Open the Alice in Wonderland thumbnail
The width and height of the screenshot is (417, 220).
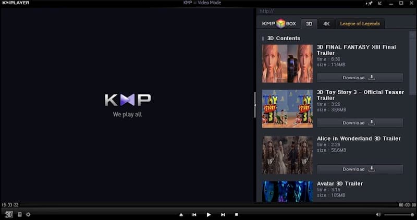click(287, 155)
